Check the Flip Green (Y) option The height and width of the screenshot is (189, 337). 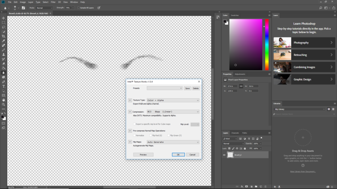click(168, 135)
